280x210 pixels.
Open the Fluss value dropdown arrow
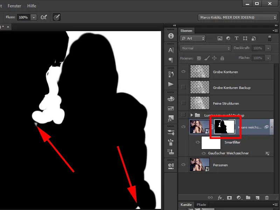click(x=34, y=17)
